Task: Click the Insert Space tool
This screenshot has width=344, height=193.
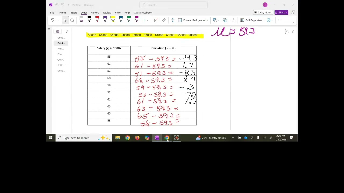Action: (173, 20)
